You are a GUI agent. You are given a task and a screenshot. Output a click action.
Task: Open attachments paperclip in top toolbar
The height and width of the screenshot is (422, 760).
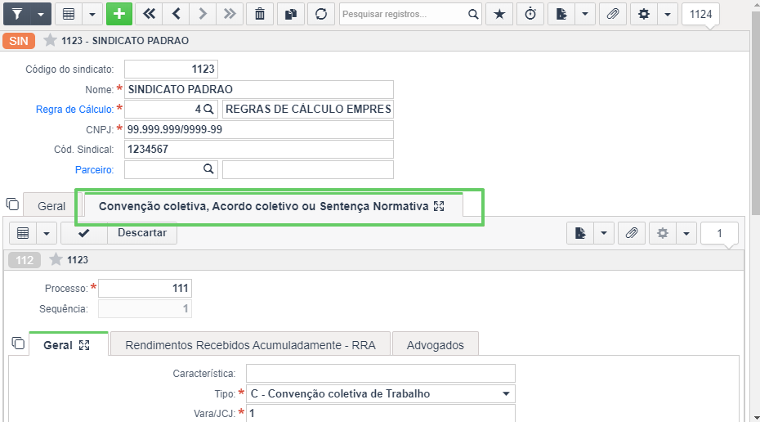[x=613, y=14]
